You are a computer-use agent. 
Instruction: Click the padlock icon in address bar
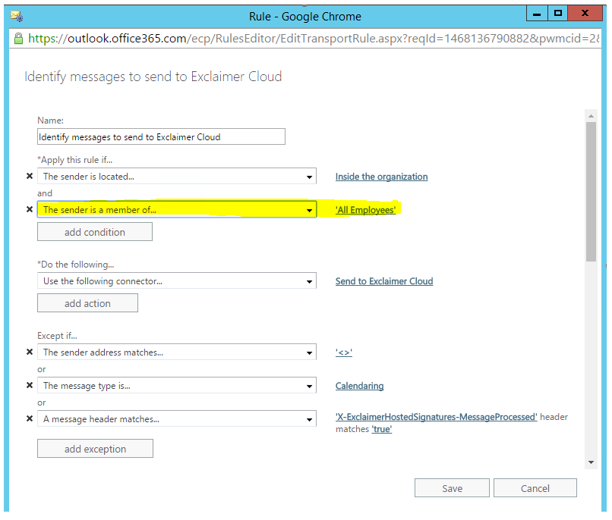[x=18, y=37]
